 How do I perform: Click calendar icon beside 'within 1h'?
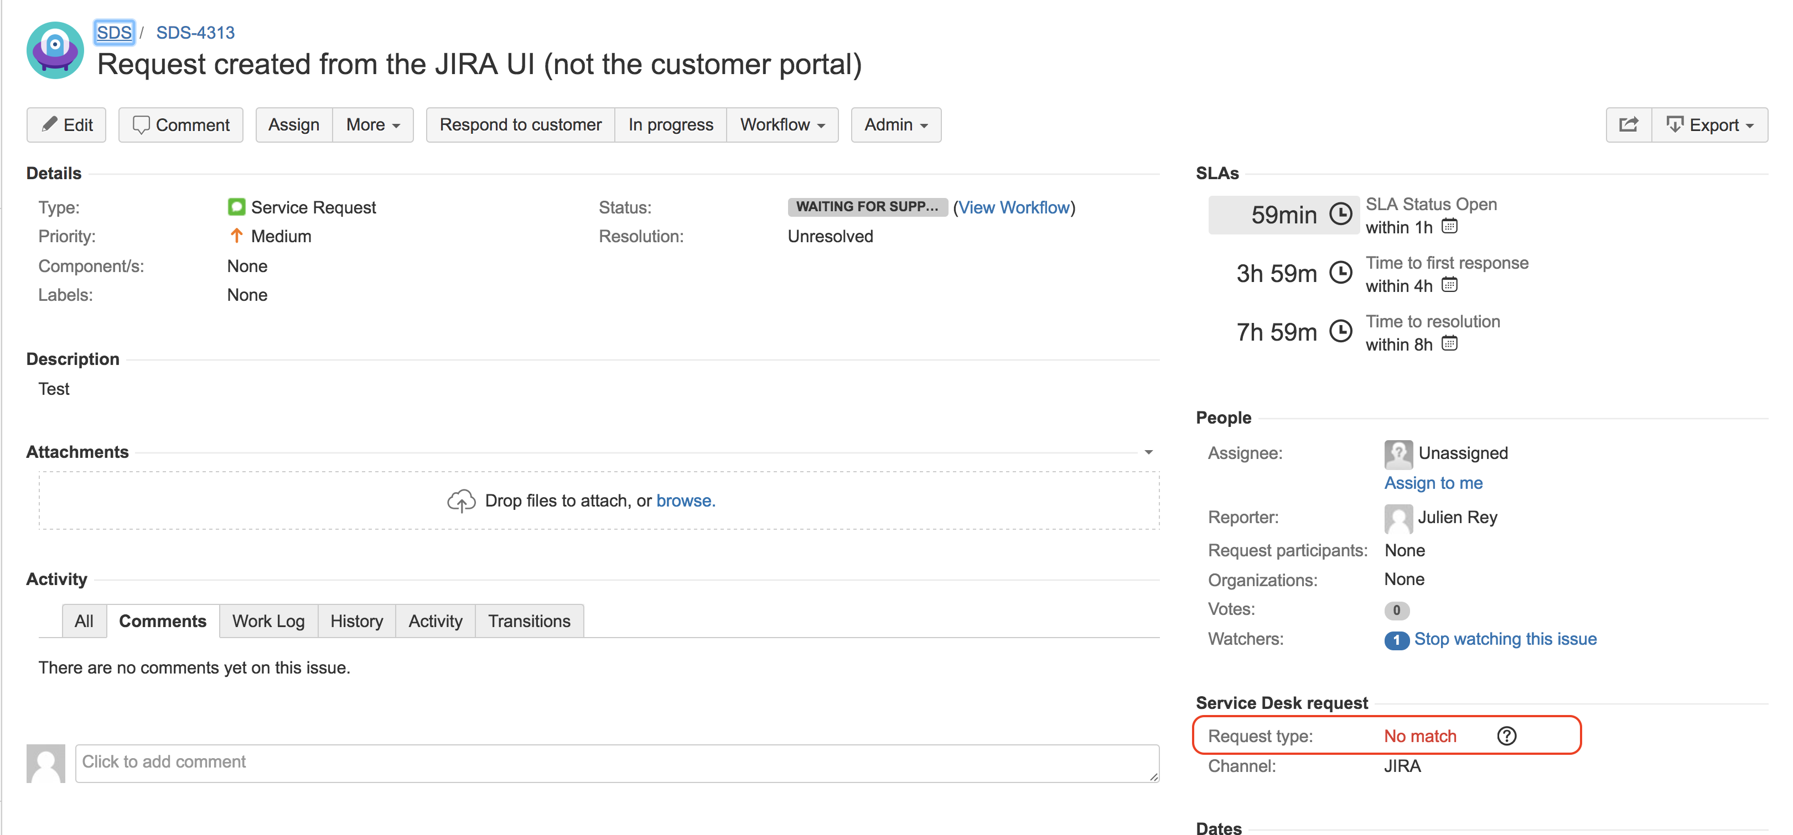1449,226
